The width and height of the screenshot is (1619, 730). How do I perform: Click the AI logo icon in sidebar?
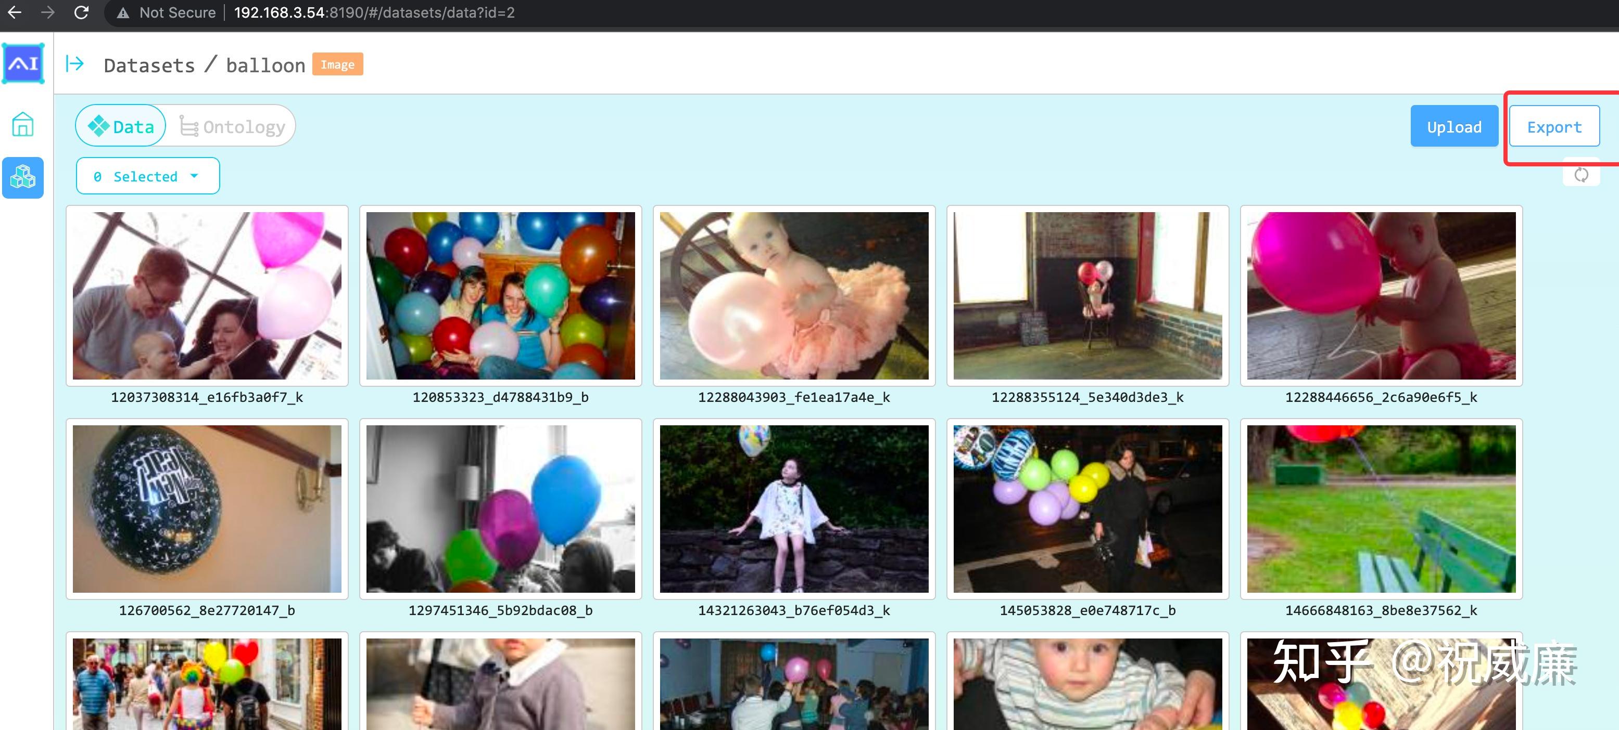(23, 63)
